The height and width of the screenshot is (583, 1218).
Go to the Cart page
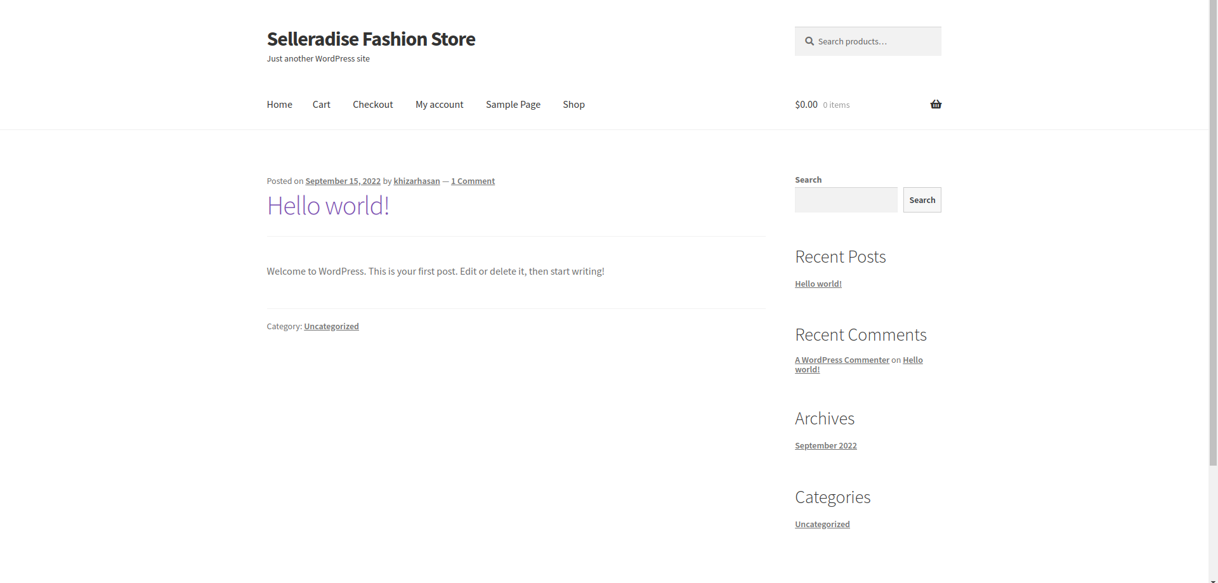coord(321,105)
